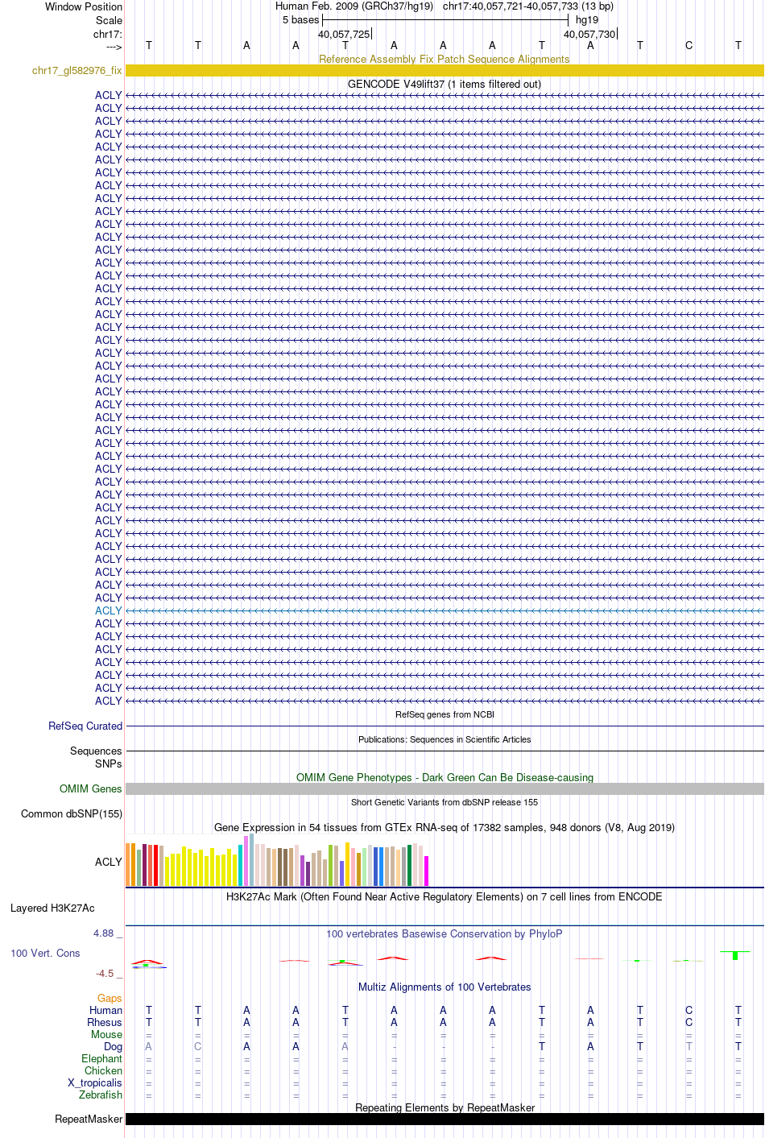Click the Human species label

coord(105,1010)
